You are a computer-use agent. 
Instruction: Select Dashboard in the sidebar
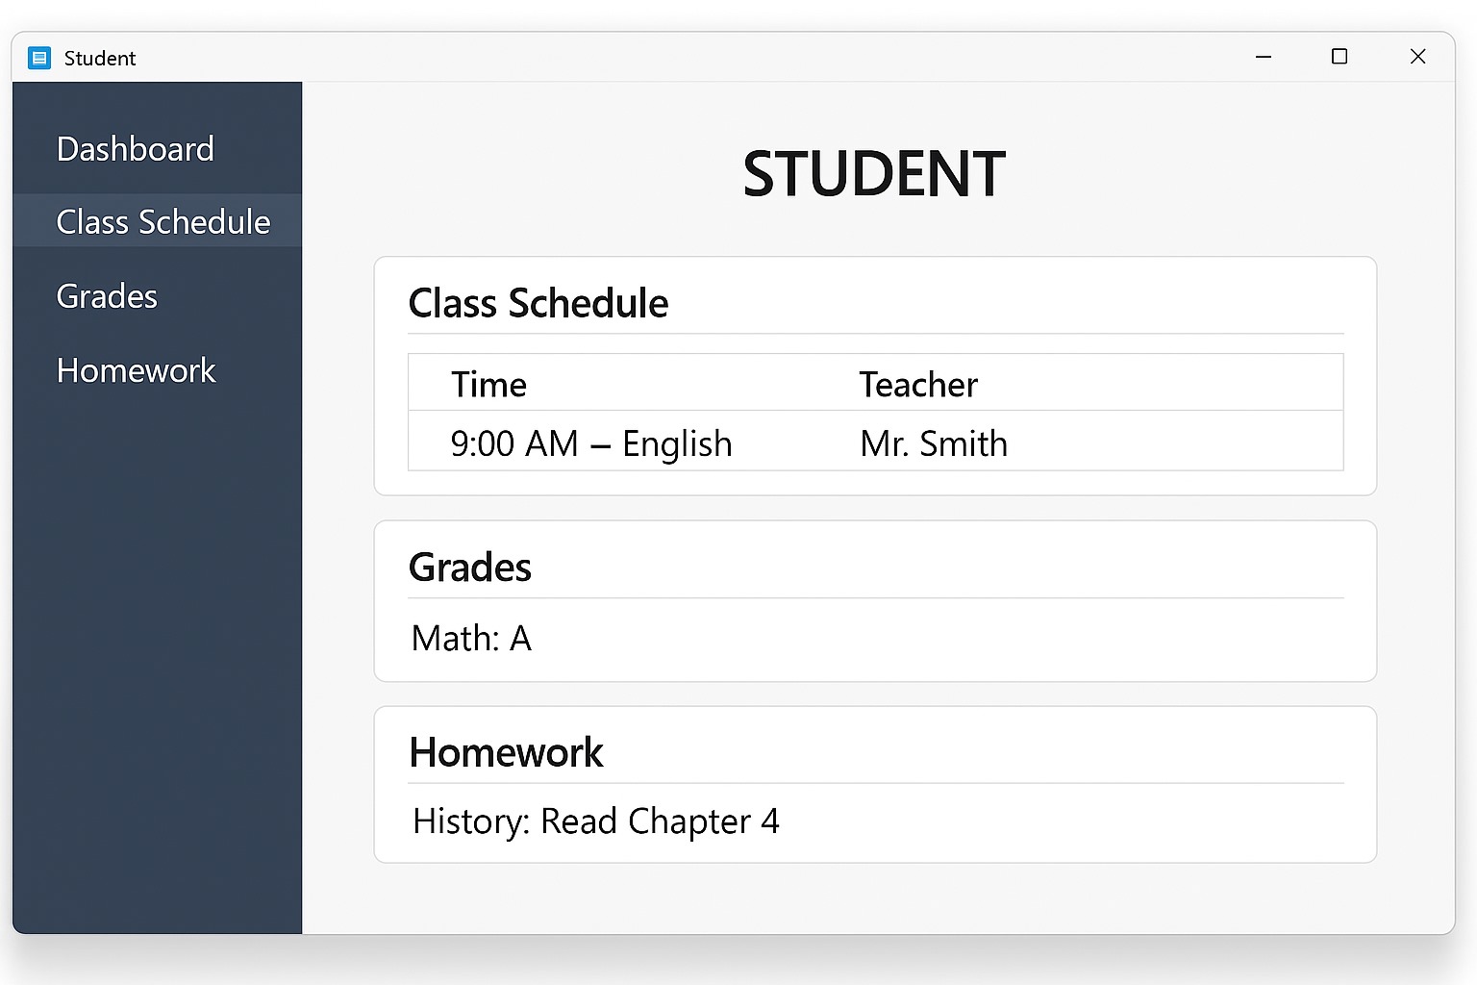pos(135,149)
